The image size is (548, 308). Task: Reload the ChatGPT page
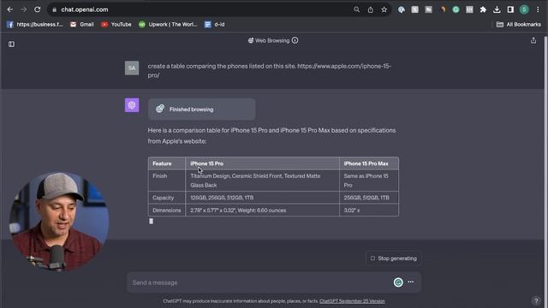coord(38,9)
